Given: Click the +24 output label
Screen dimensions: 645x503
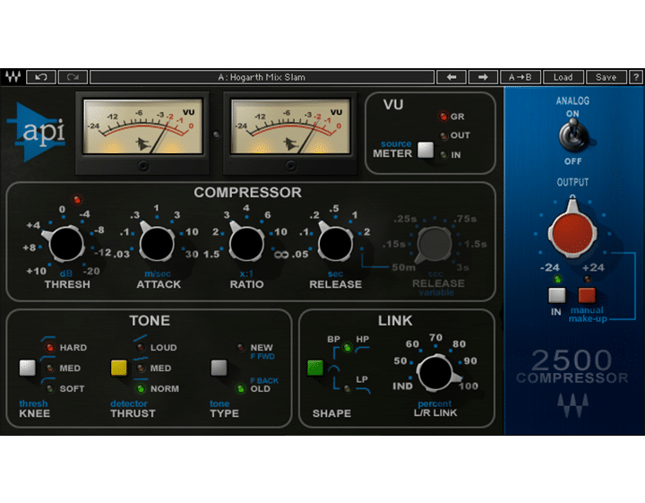Looking at the screenshot, I should 593,267.
